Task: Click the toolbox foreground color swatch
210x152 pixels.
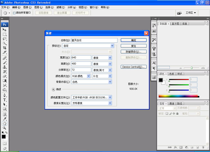Action: [x=4, y=137]
